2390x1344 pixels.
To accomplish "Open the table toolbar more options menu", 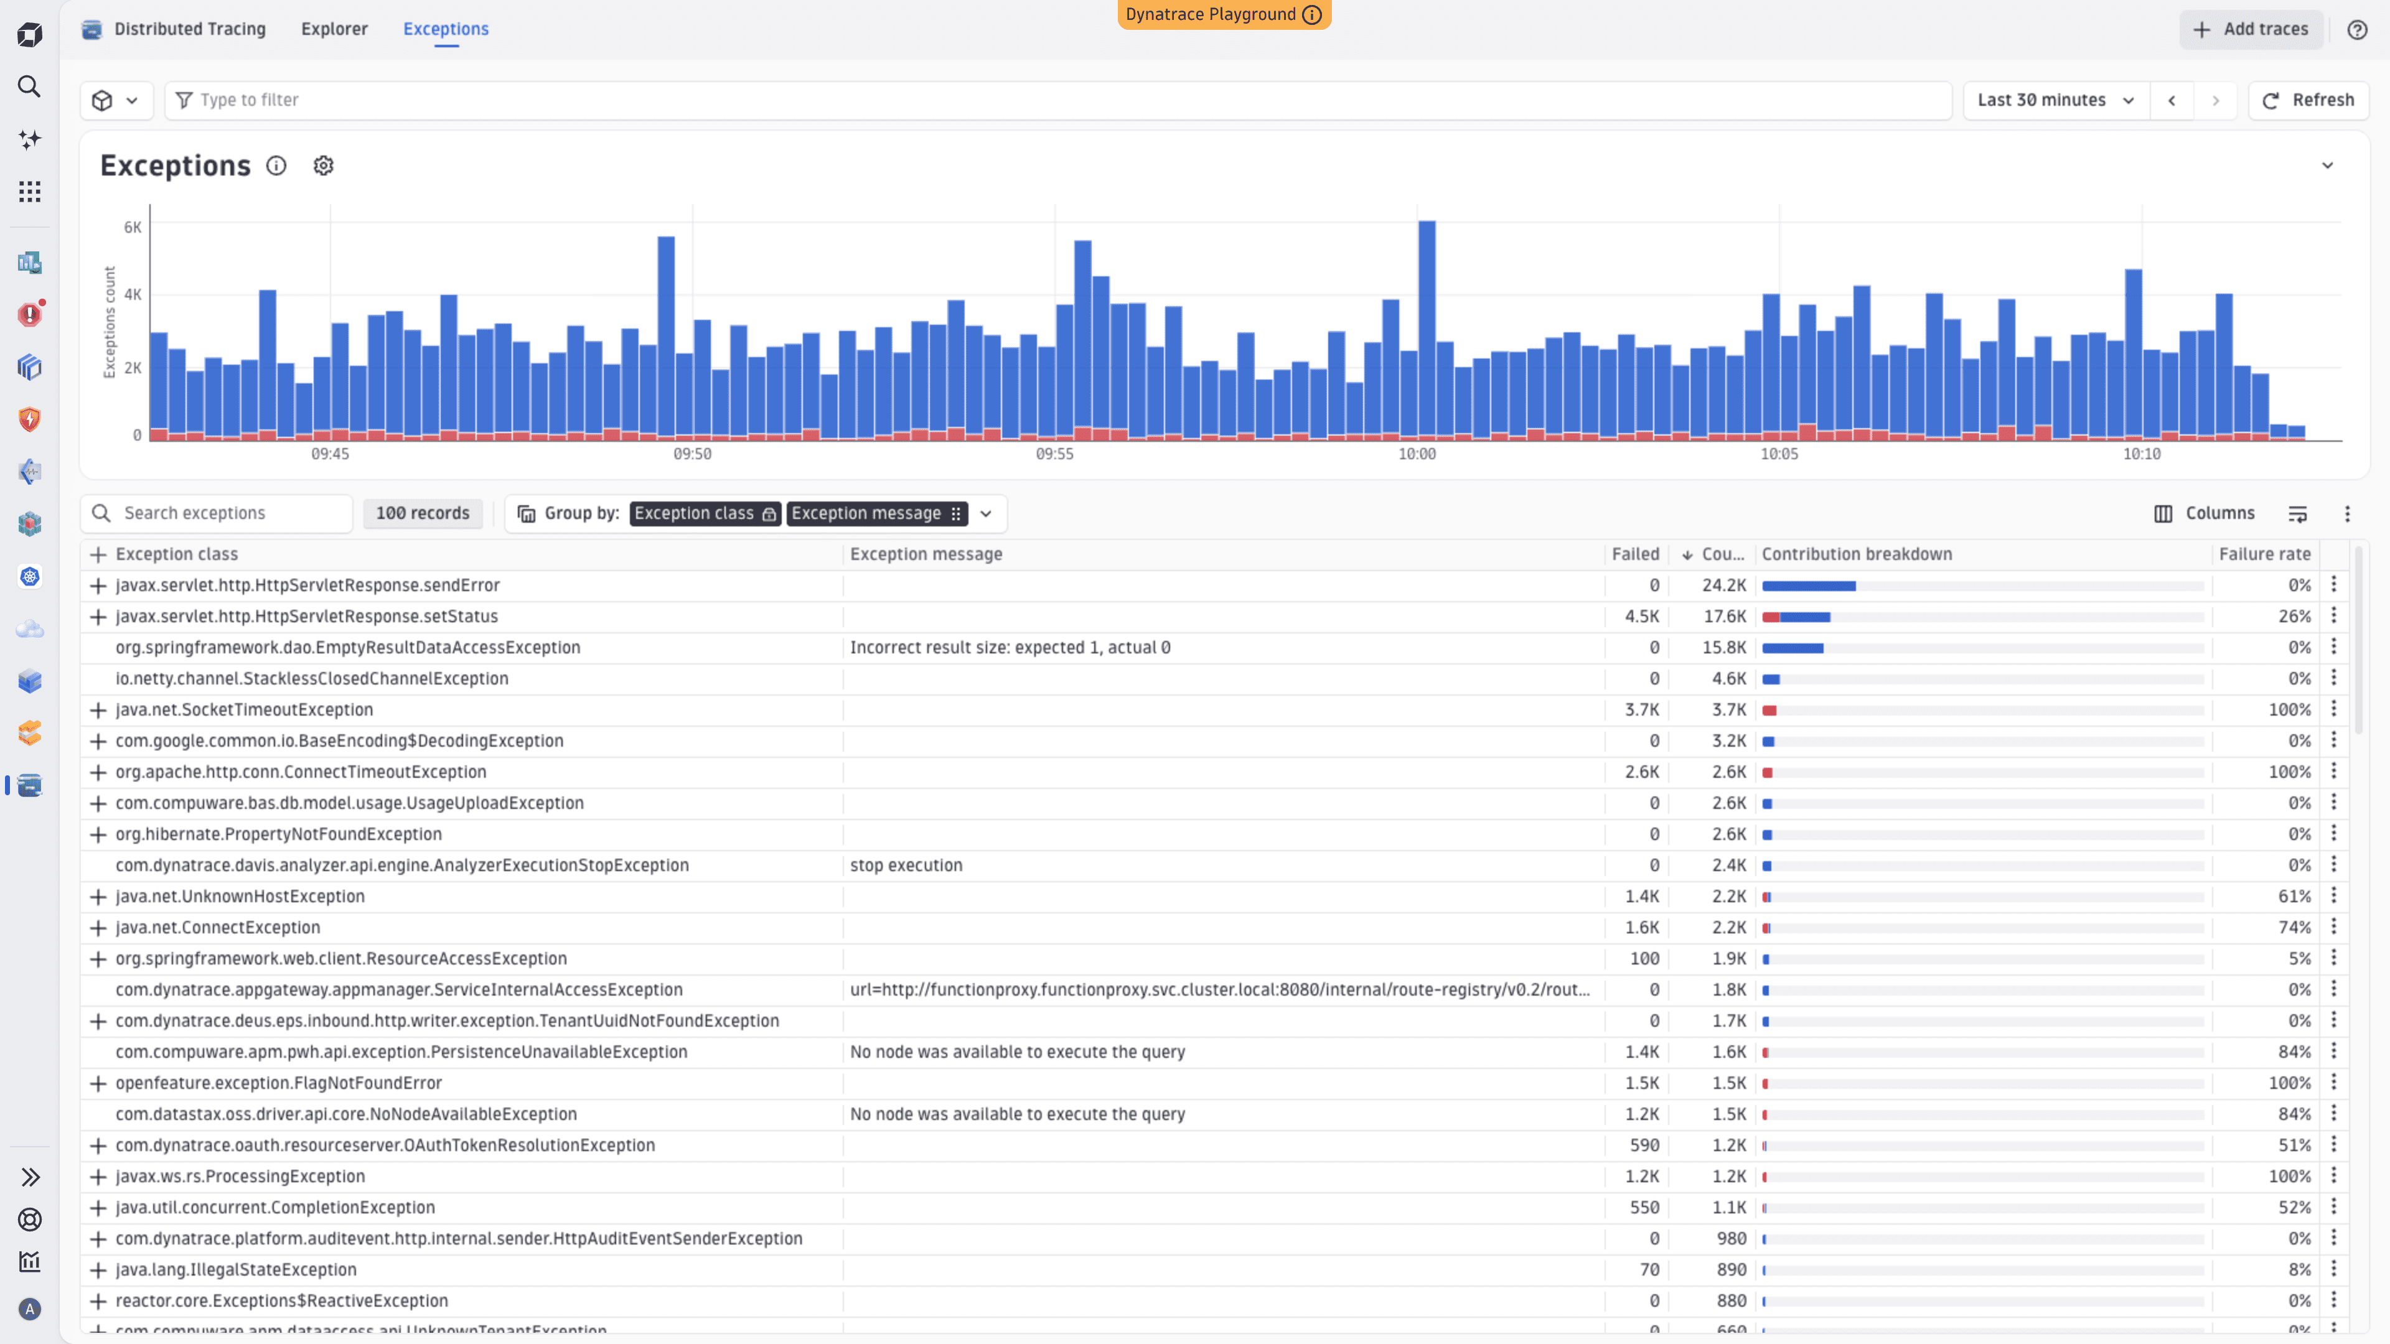I will [2347, 514].
